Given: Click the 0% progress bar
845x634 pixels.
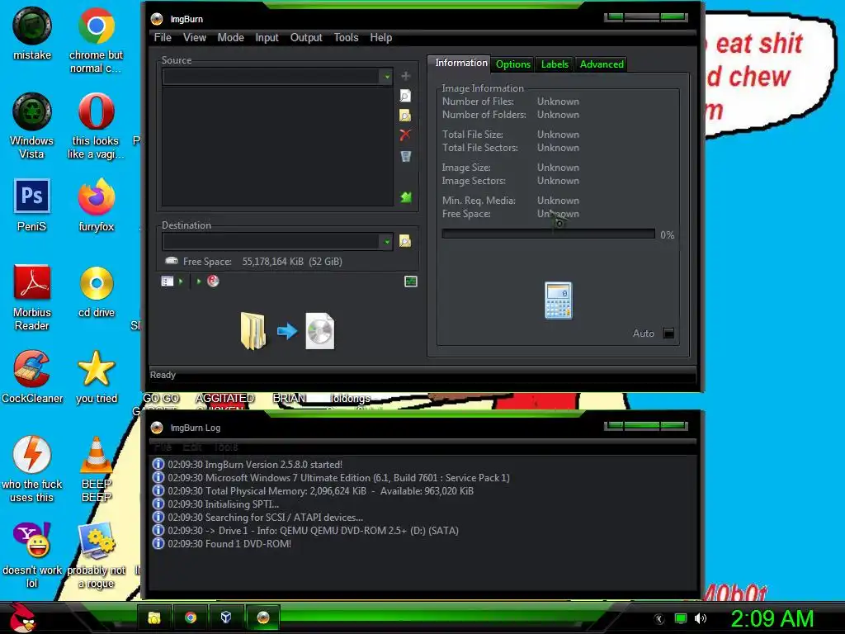Looking at the screenshot, I should (x=548, y=234).
